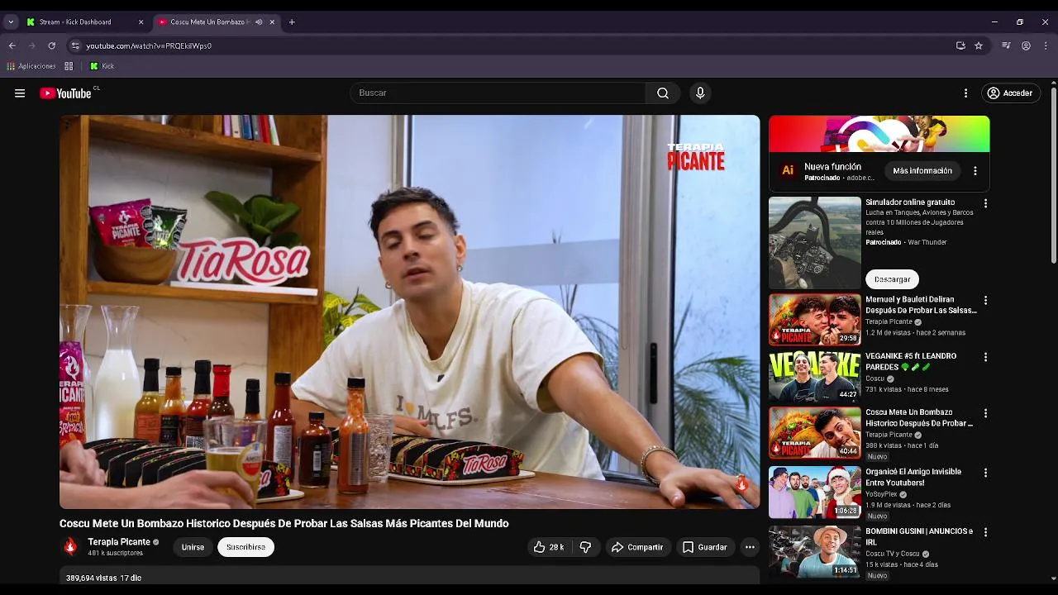The image size is (1058, 595).
Task: Click the search magnifier button
Action: pyautogui.click(x=663, y=93)
